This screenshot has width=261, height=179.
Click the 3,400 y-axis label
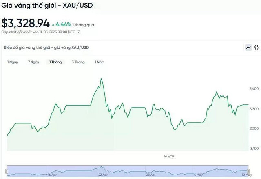[254, 89]
